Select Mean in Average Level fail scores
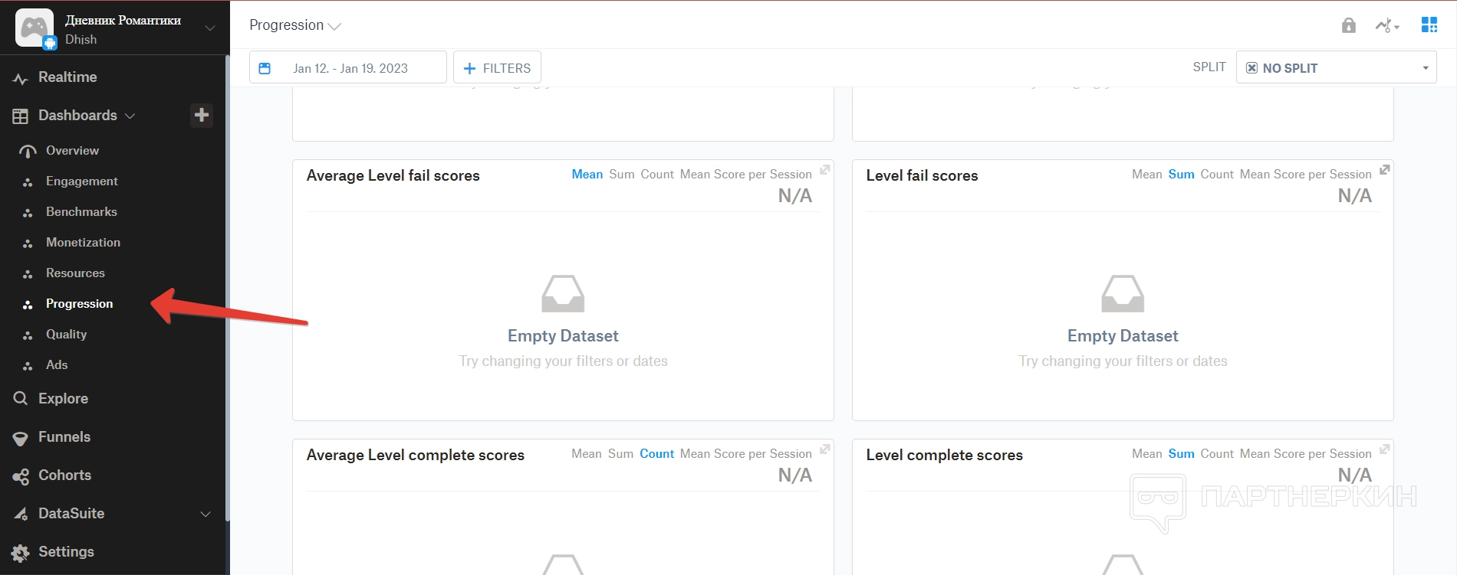The image size is (1457, 575). click(x=587, y=175)
